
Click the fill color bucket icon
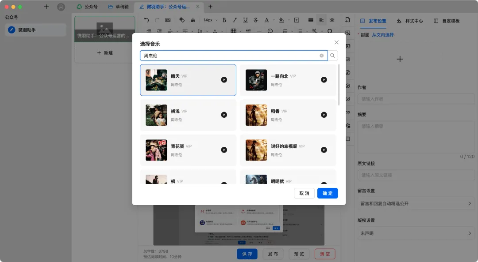pyautogui.click(x=281, y=20)
